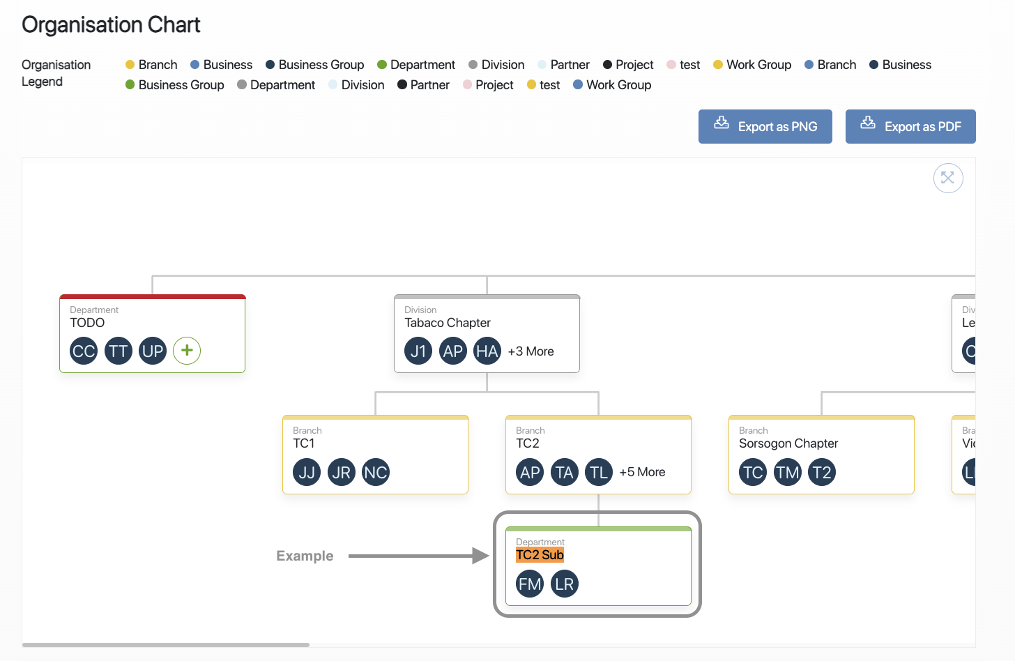
Task: Select the highlighted TC2 Sub department title
Action: click(540, 555)
